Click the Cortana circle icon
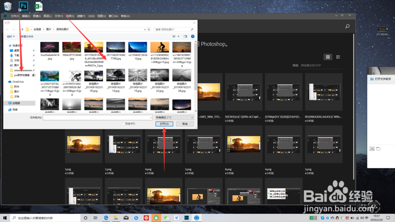395x222 pixels. tap(85, 218)
